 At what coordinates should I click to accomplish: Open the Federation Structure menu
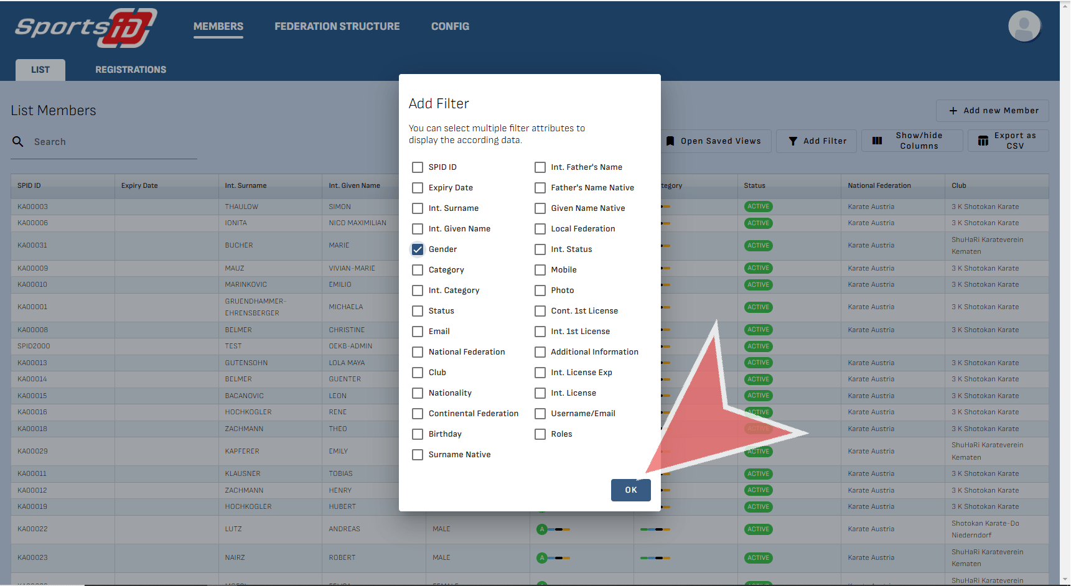337,27
